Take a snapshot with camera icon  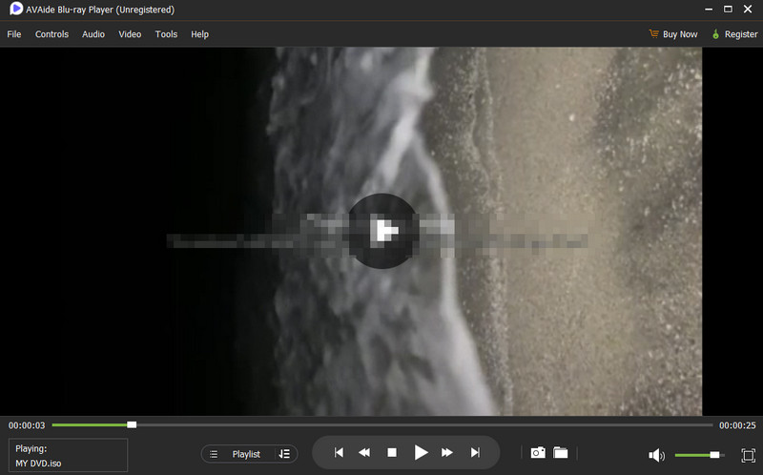tap(538, 453)
